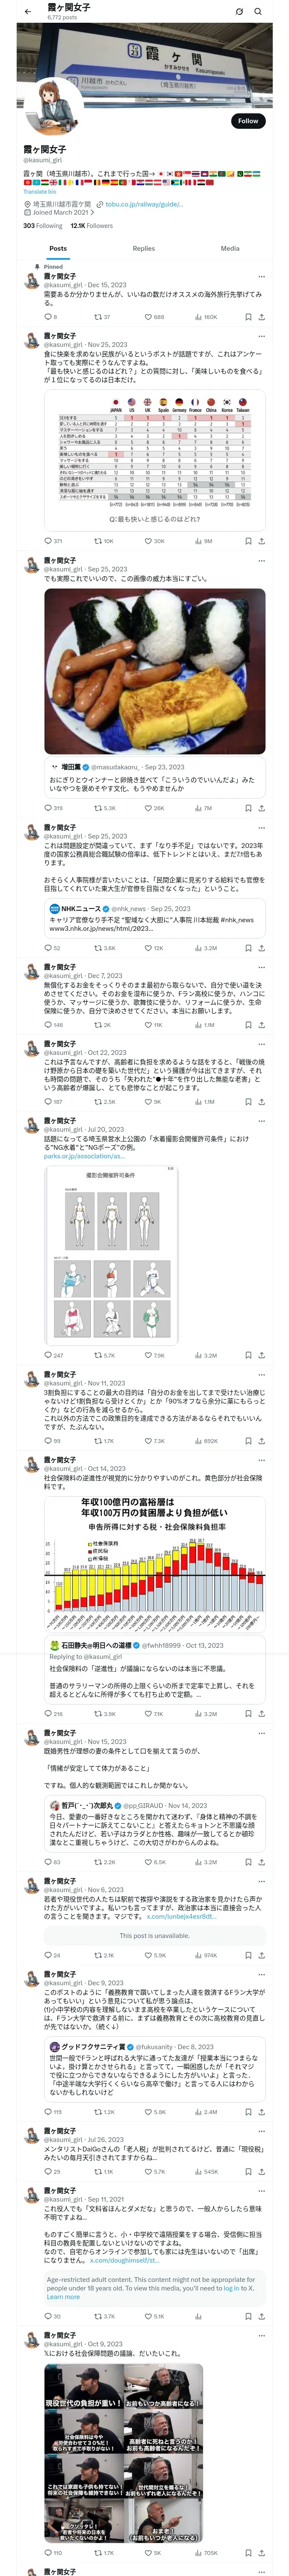
Task: Open more menu on Nov 25, 2023 post
Action: (261, 336)
